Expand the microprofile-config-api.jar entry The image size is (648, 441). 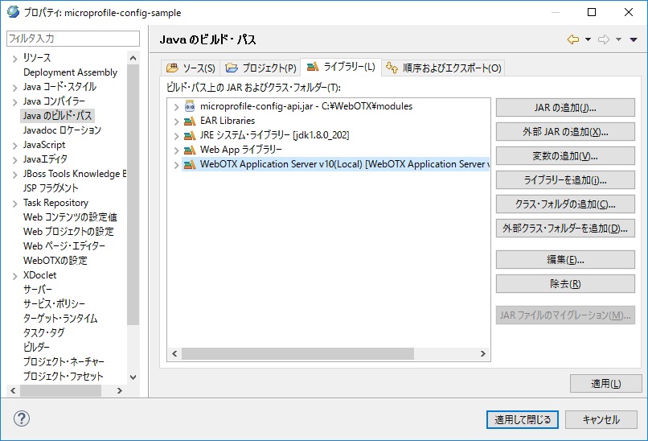176,106
